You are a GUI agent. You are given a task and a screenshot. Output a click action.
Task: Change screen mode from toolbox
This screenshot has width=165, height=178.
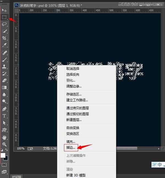pyautogui.click(x=4, y=172)
